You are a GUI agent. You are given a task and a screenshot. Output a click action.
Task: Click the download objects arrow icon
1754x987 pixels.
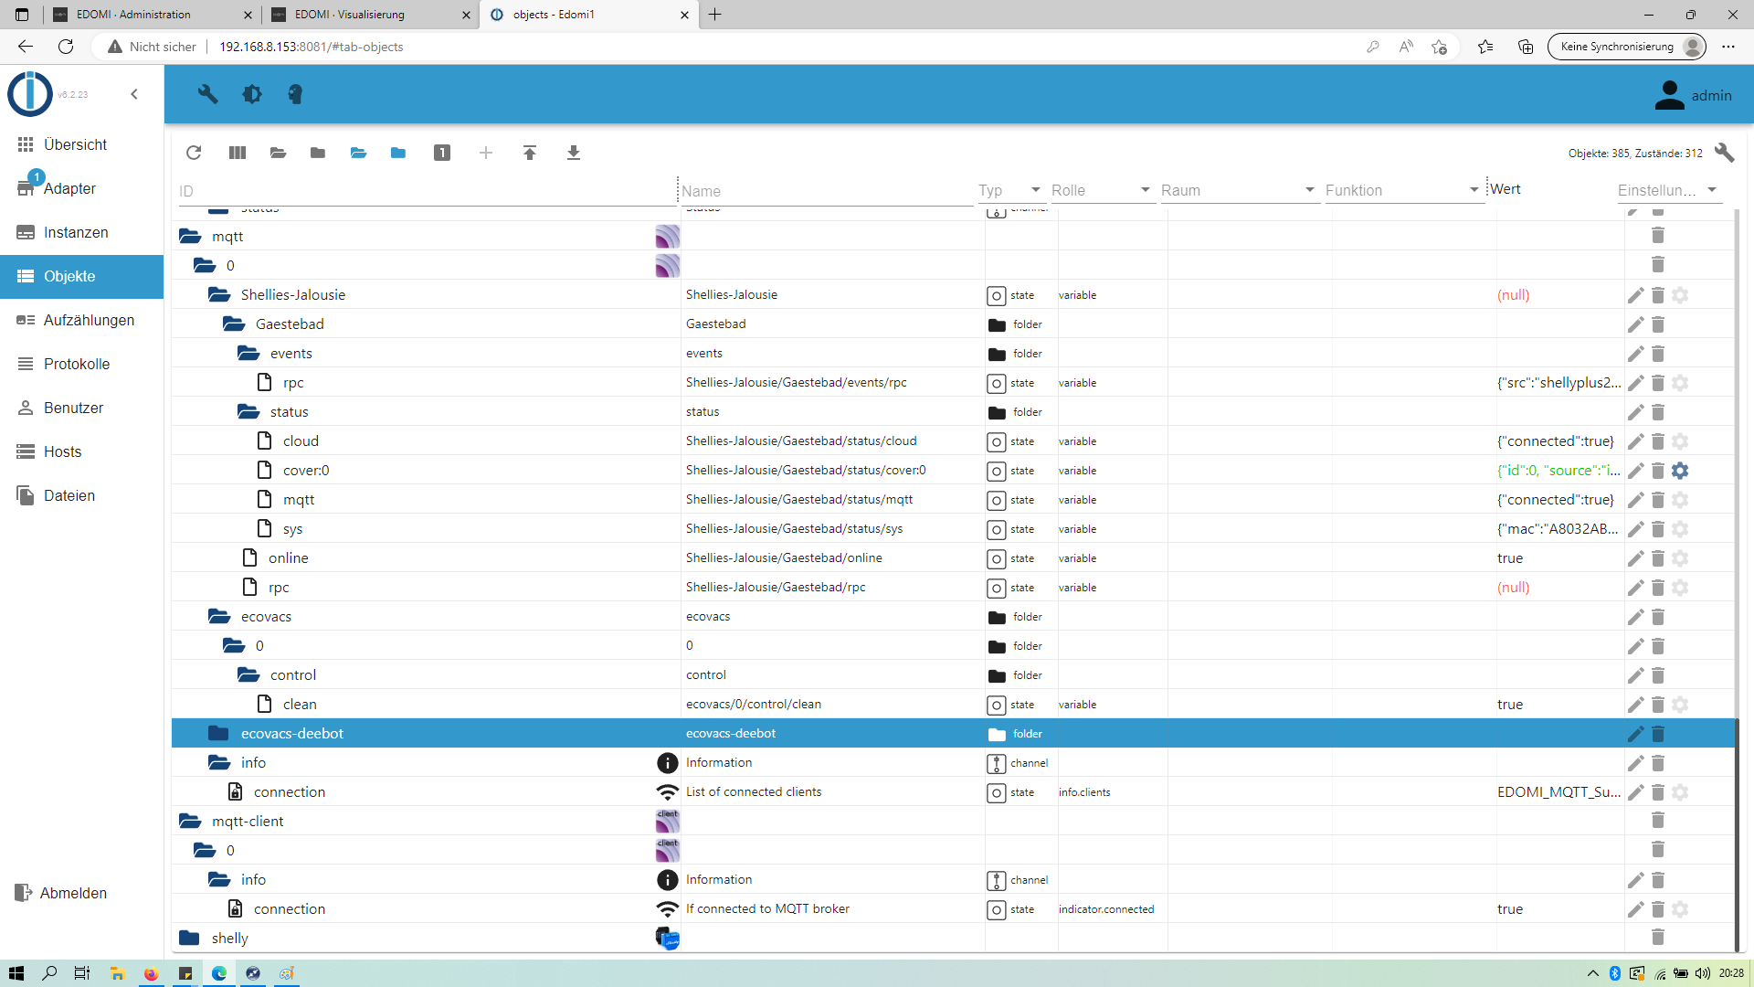coord(574,153)
